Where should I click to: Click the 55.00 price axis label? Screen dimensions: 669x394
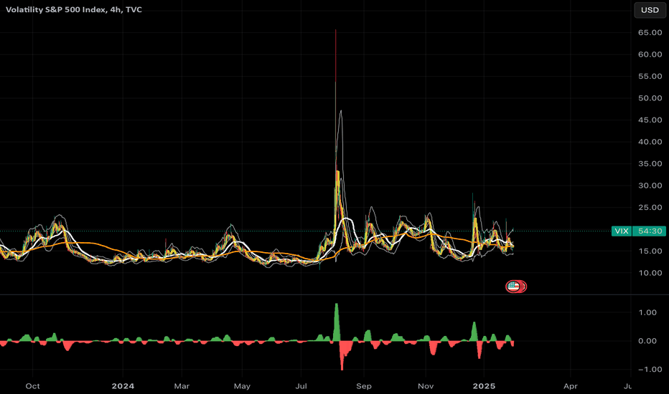(x=650, y=76)
